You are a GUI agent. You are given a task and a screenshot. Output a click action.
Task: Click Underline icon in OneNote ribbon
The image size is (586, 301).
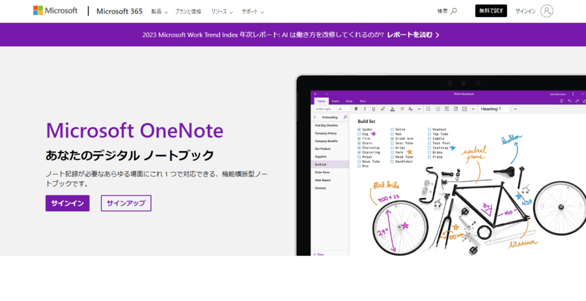373,109
